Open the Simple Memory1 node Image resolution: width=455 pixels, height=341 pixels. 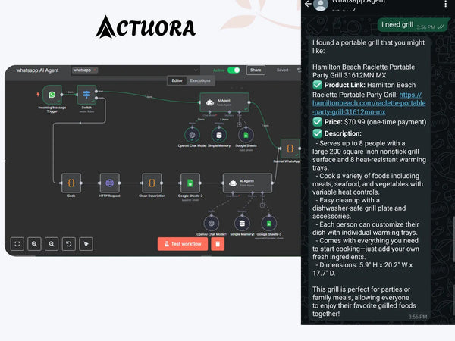pyautogui.click(x=242, y=224)
